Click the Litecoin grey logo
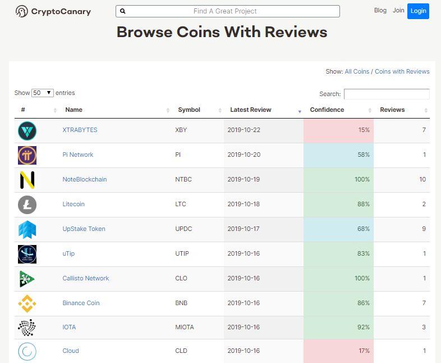This screenshot has width=441, height=363. [27, 205]
